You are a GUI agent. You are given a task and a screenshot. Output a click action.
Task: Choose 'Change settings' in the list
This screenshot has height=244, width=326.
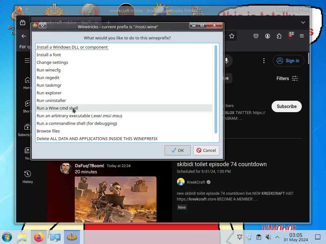124,63
